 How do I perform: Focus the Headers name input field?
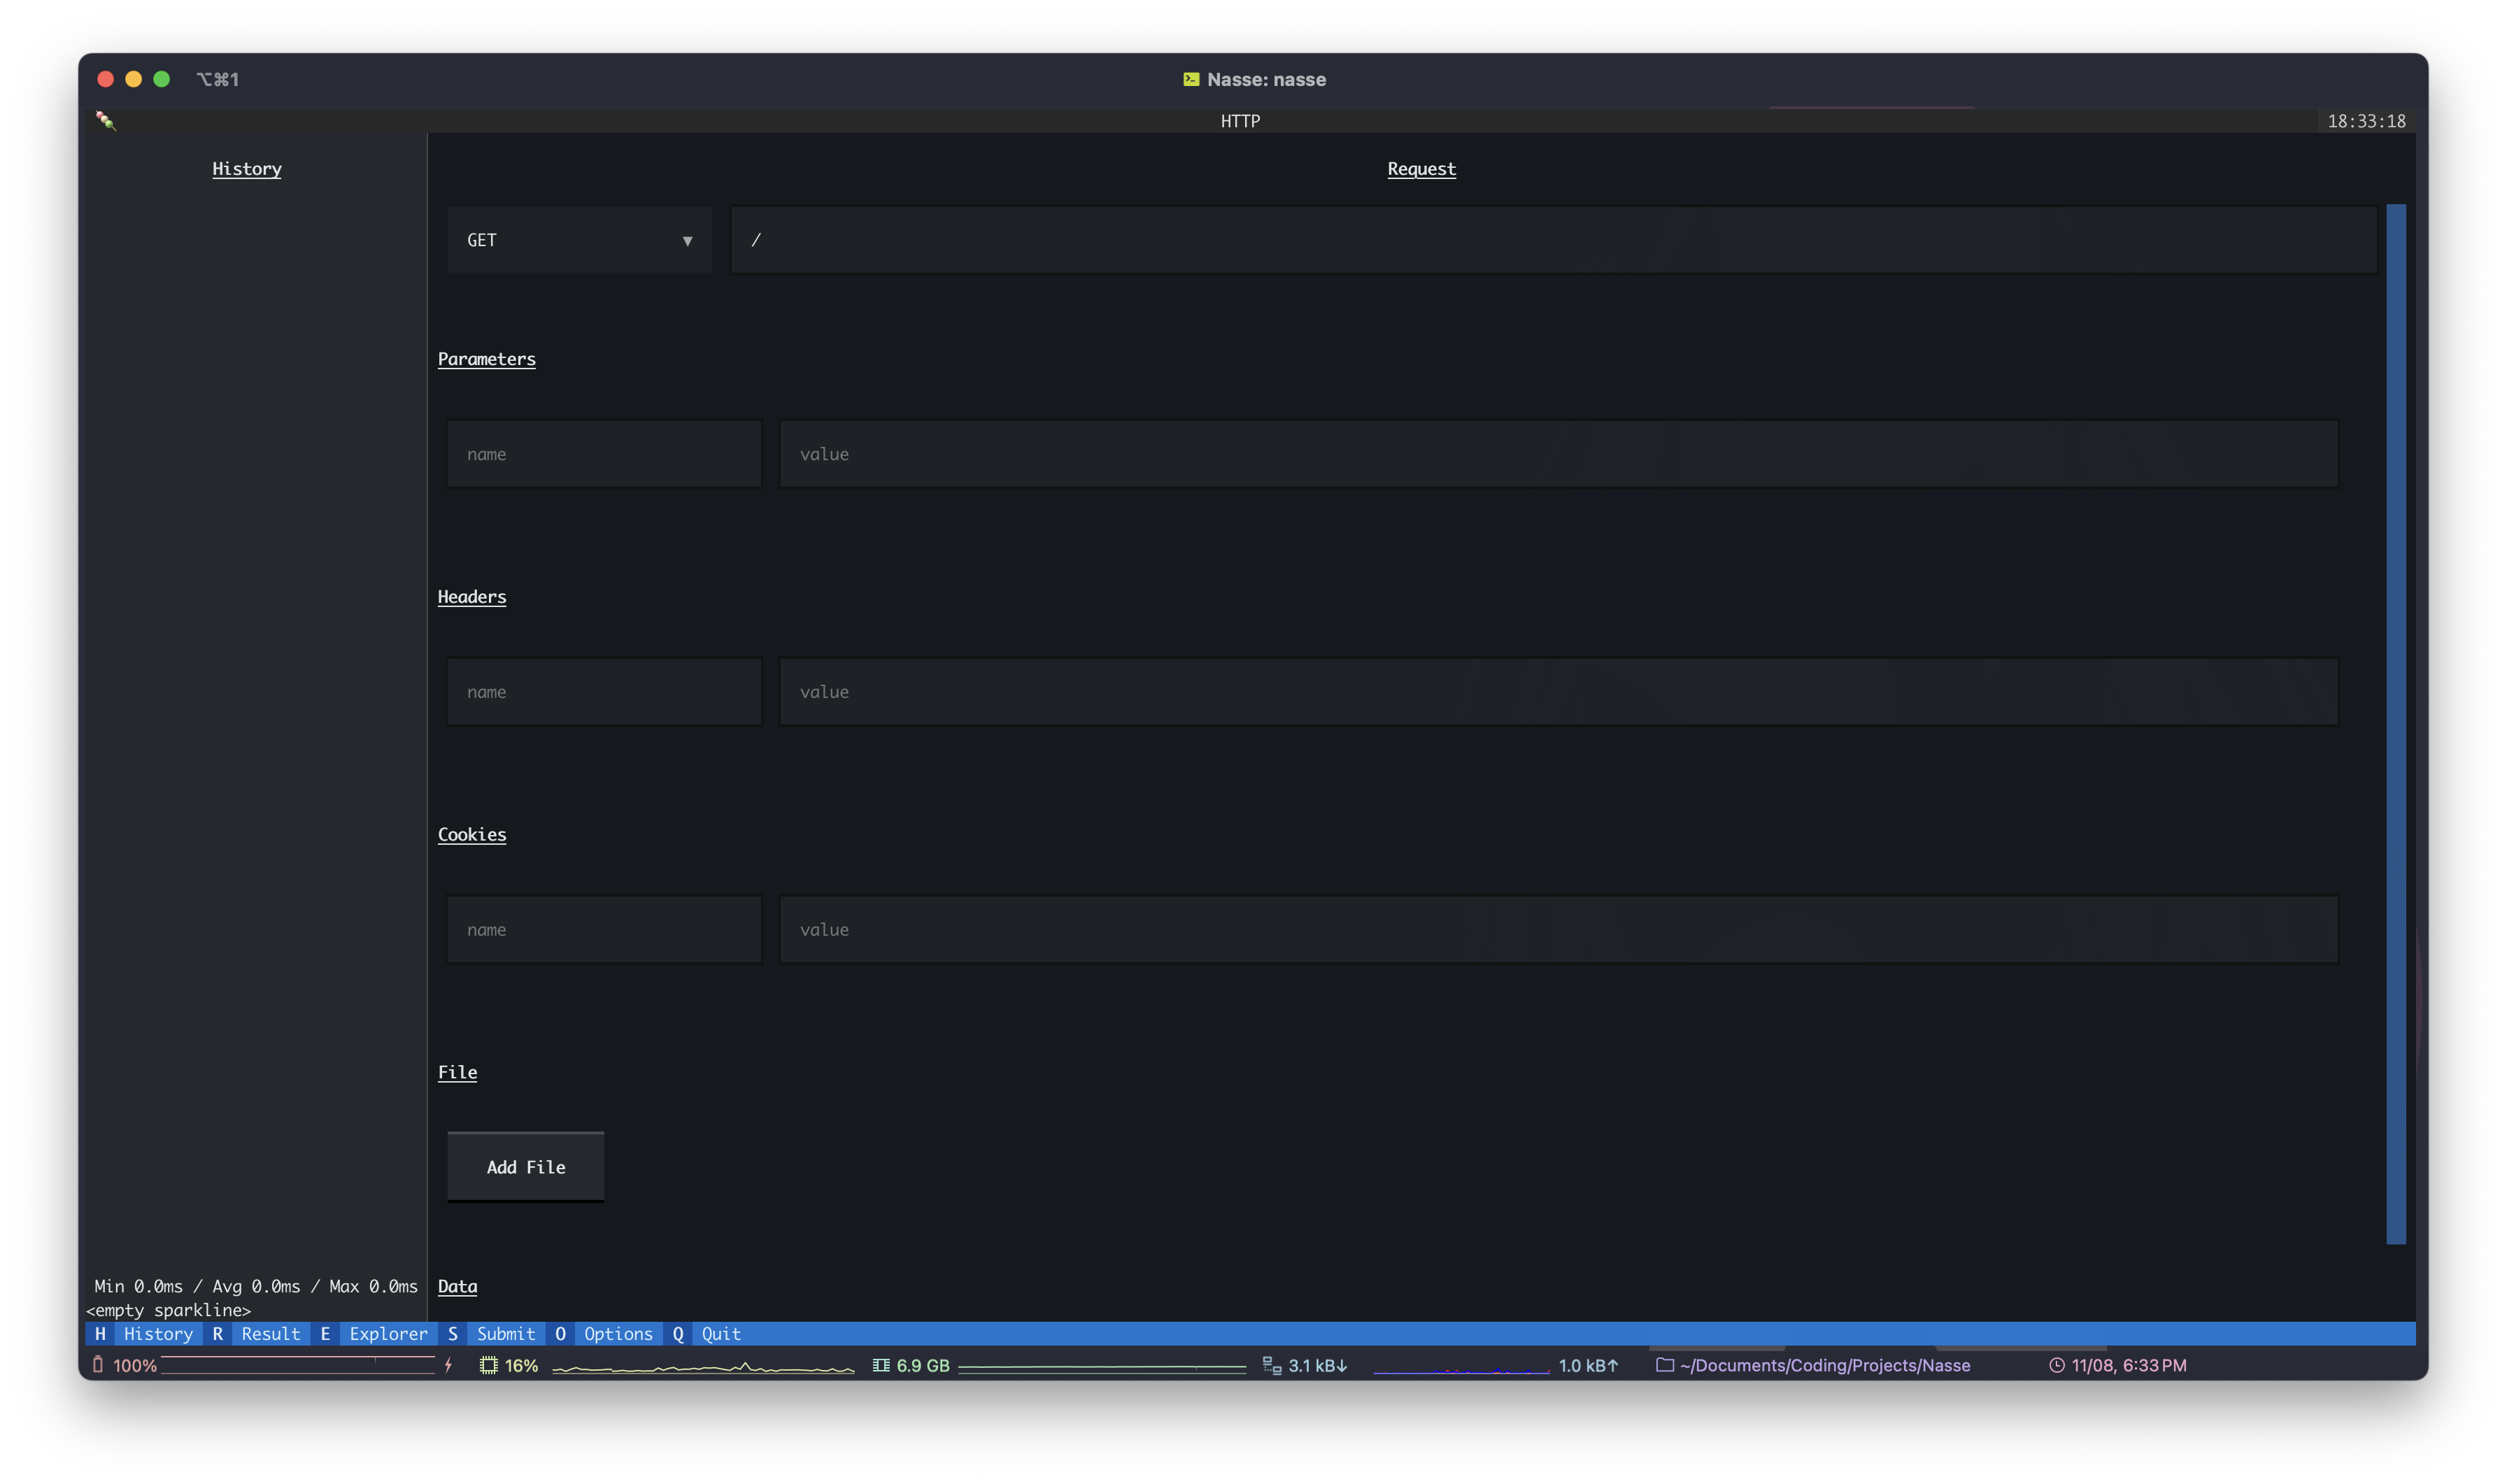pyautogui.click(x=604, y=692)
